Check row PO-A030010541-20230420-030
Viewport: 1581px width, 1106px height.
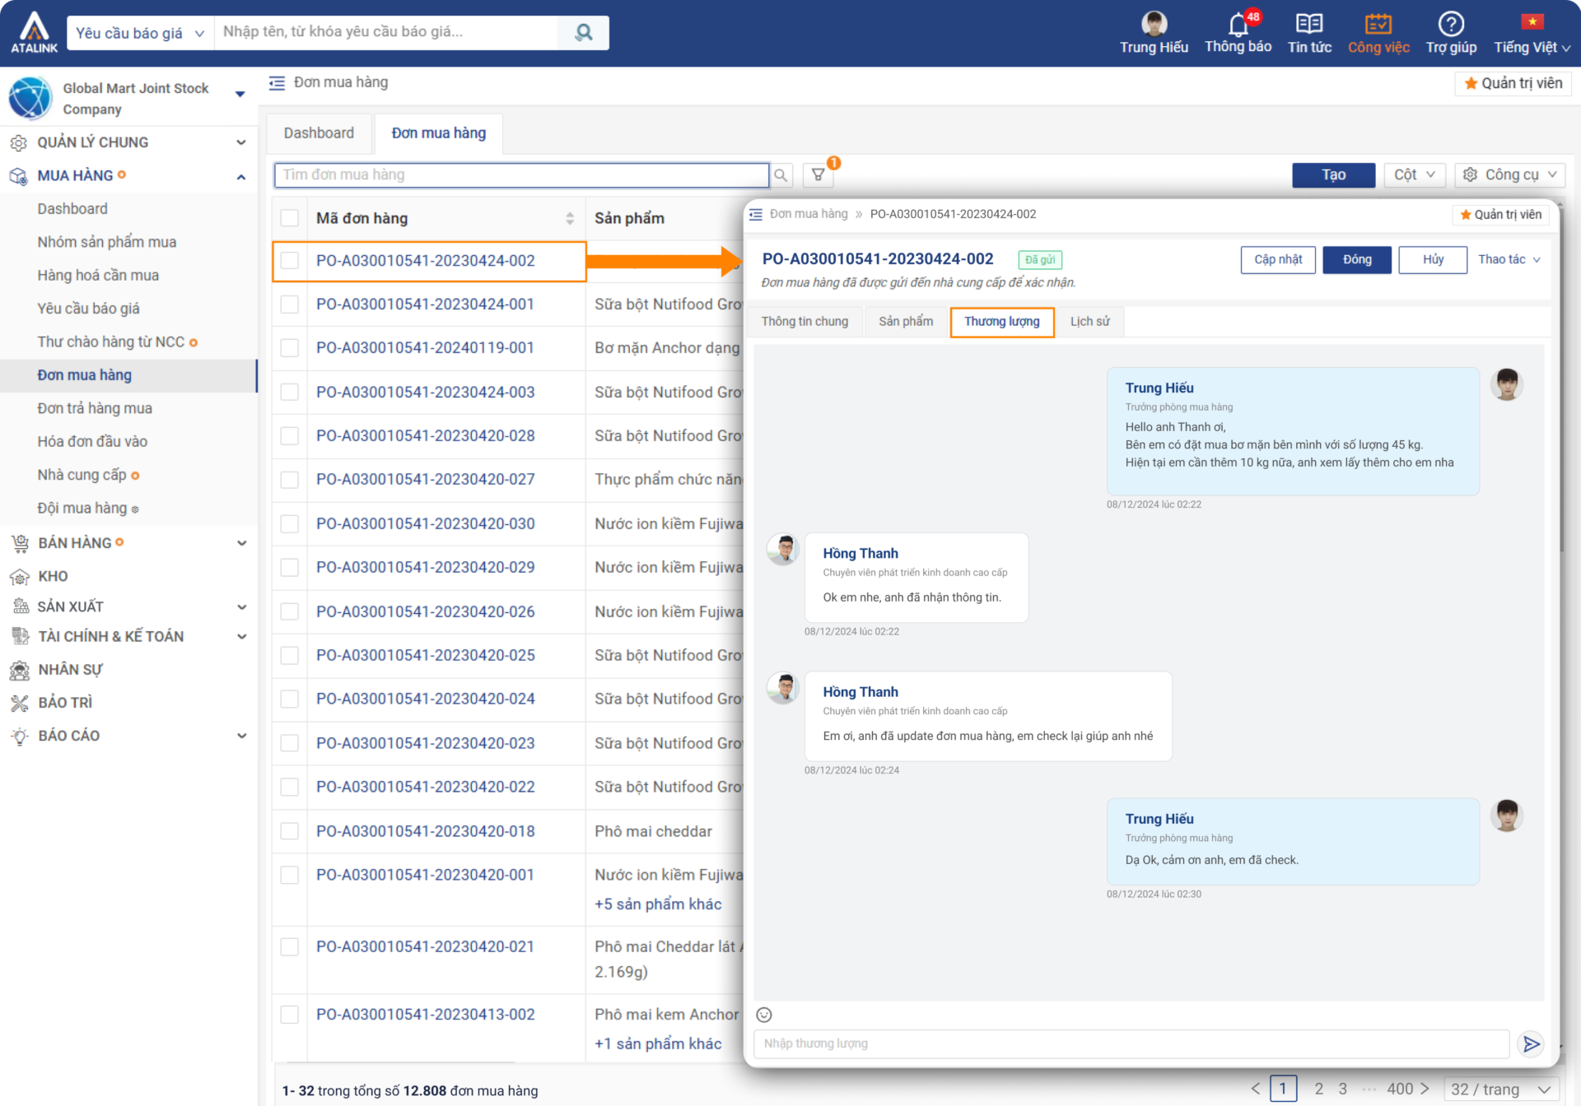coord(289,524)
